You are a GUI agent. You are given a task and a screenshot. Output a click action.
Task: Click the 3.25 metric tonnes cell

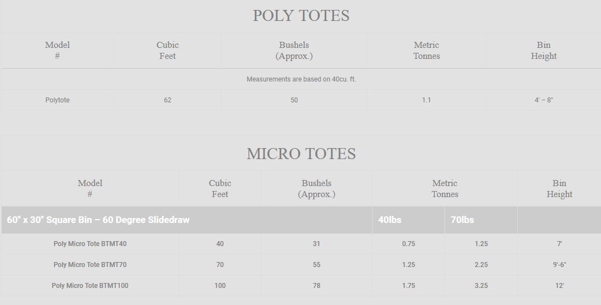(x=481, y=286)
